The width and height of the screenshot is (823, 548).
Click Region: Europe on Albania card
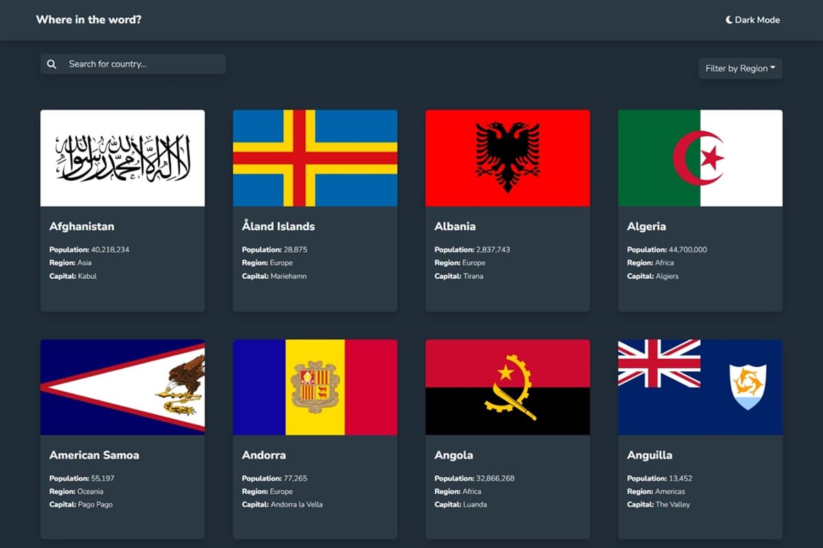460,263
